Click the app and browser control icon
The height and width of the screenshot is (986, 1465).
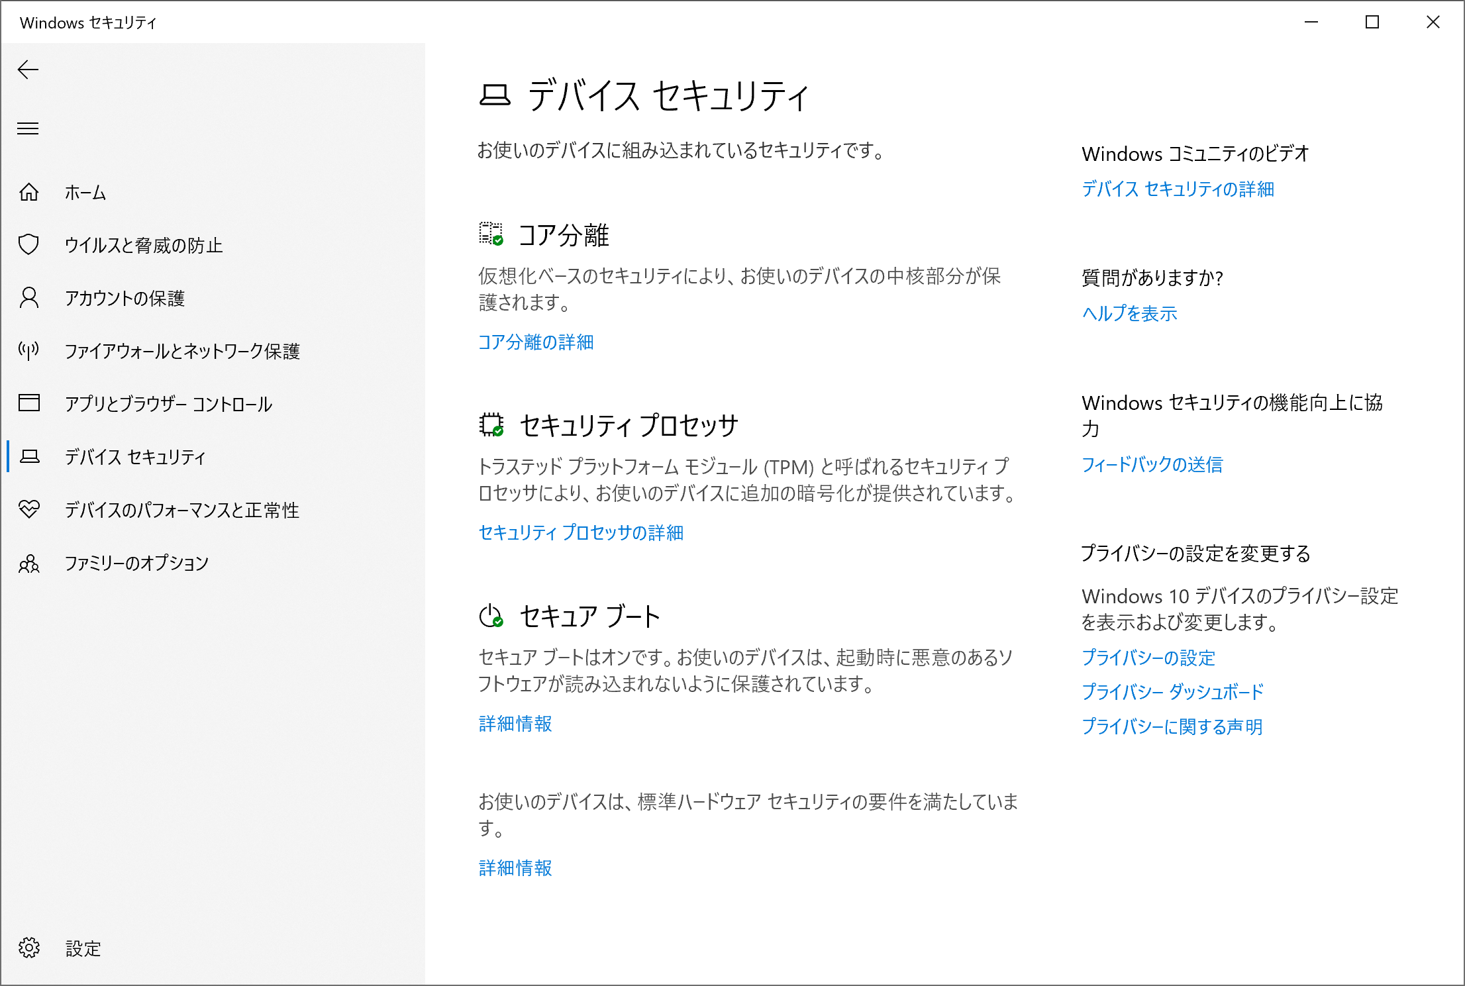pos(29,403)
